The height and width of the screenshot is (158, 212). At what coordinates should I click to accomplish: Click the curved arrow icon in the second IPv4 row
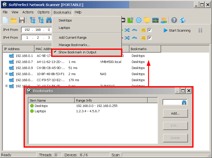tap(134, 38)
